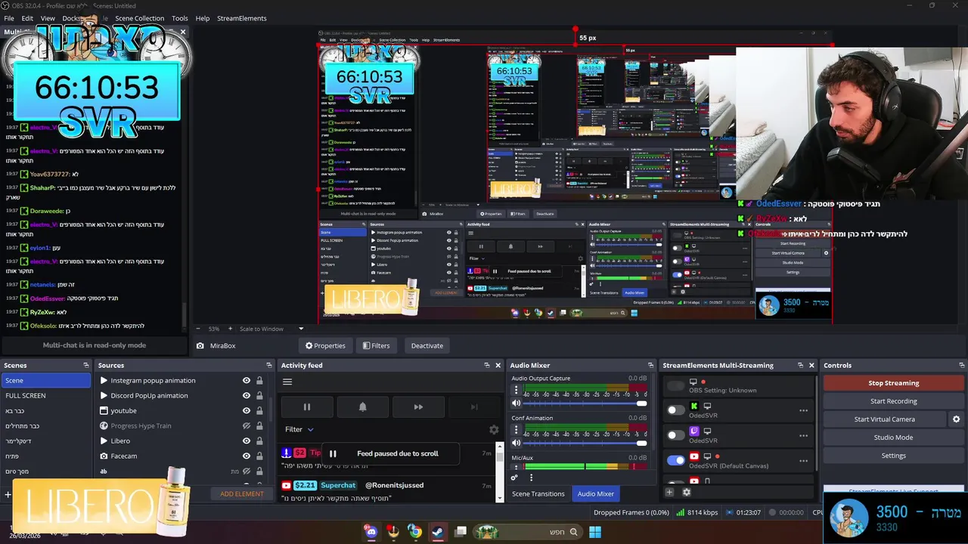Open Discord from the taskbar
Screen dimensions: 968x544
click(371, 532)
